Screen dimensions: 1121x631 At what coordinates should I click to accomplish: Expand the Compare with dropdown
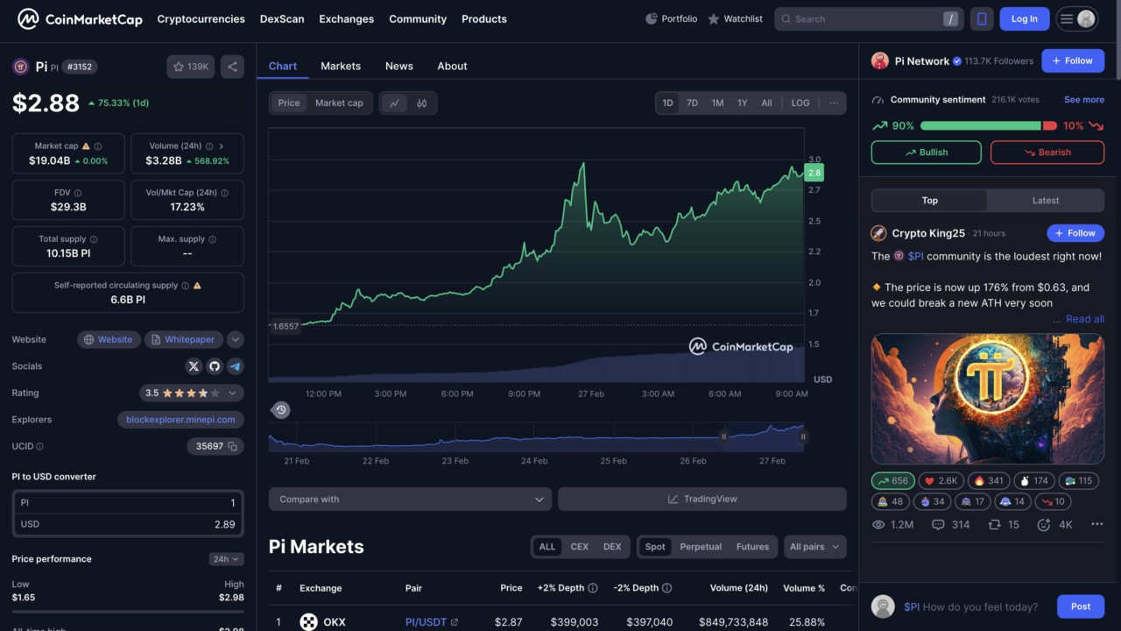pyautogui.click(x=410, y=500)
